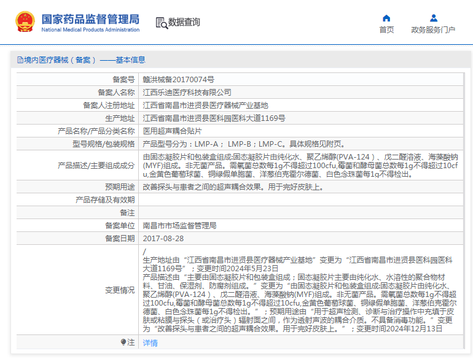
Task: Click the 备案单位 label
Action: click(120, 226)
